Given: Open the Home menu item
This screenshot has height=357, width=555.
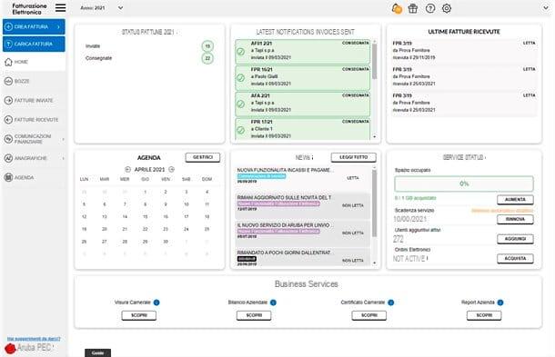Looking at the screenshot, I should 34,62.
